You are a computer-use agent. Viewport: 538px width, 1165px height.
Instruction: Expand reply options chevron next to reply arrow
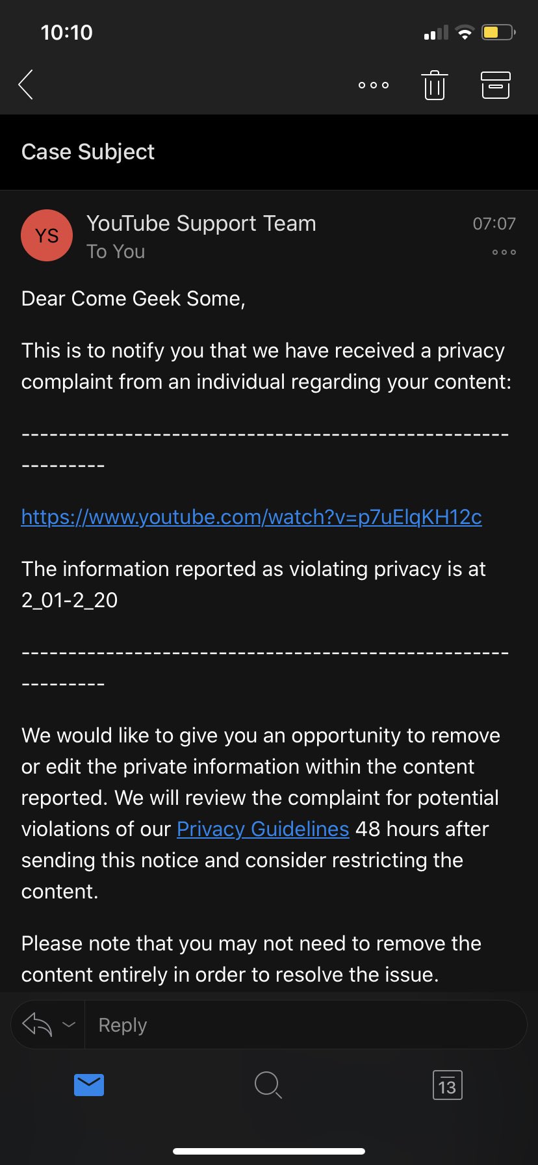tap(69, 1025)
